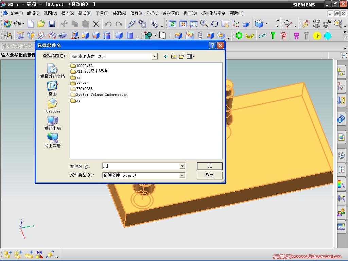Open the 编辑(E) menu
Screen dimensions: 348x261
tap(33, 13)
